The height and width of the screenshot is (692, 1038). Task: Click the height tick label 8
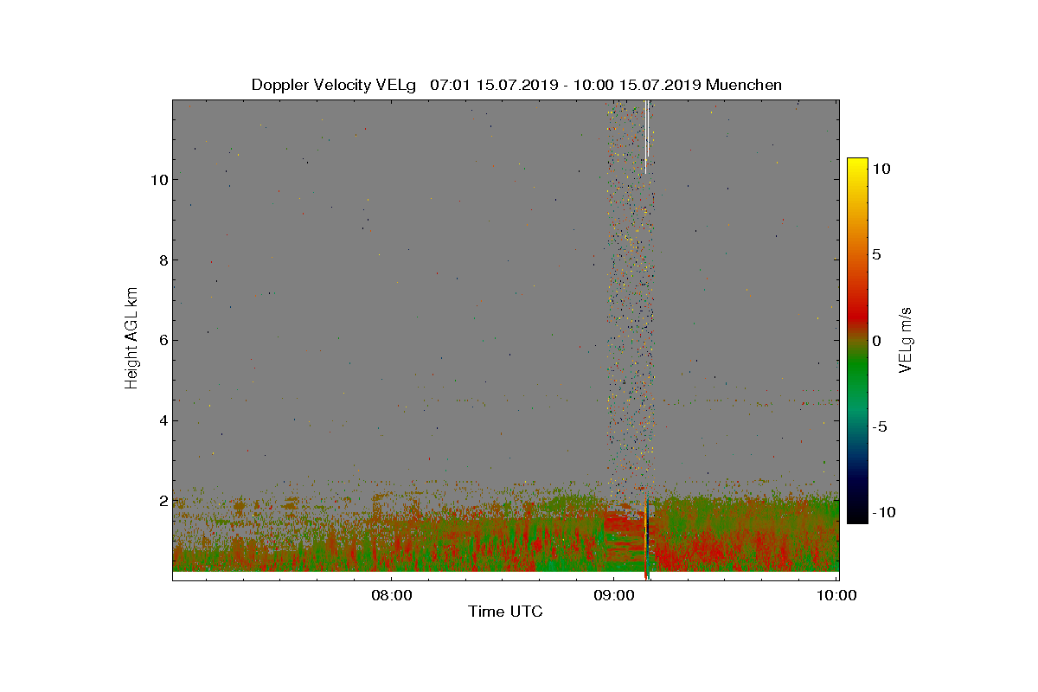(162, 260)
